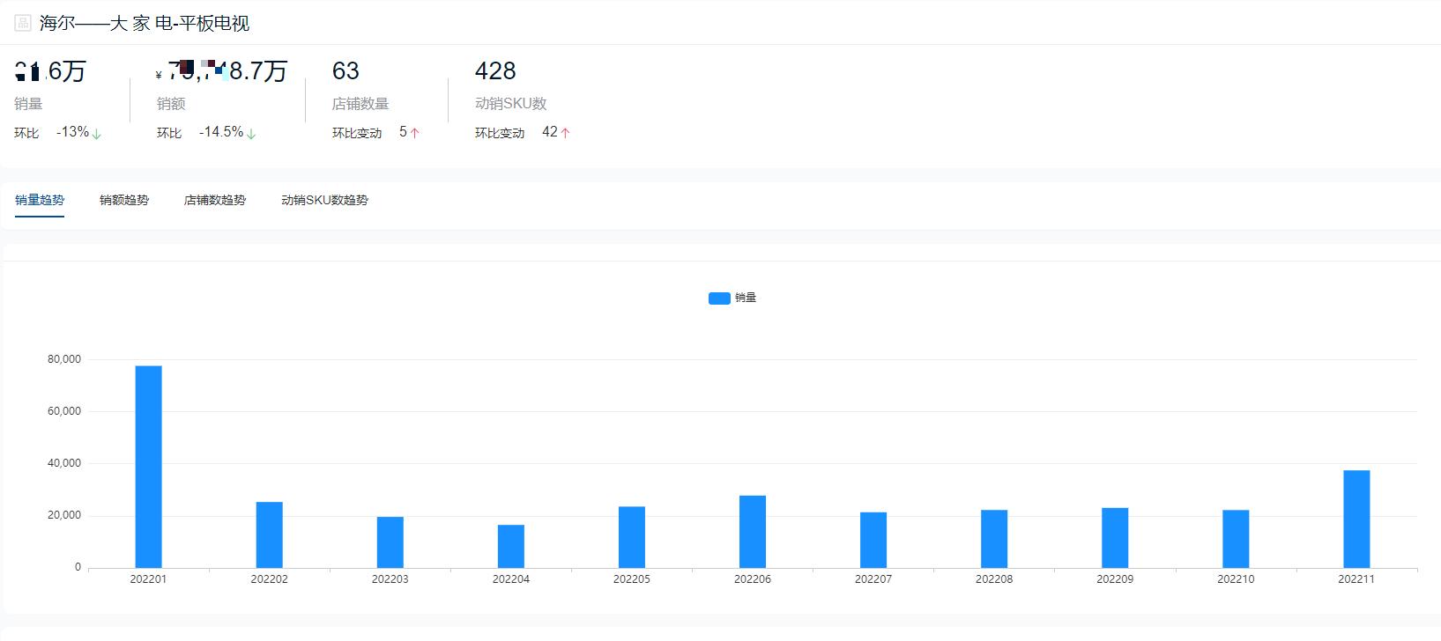This screenshot has width=1441, height=641.
Task: Click the red up arrow beside 店铺数量 change 5
Action: pos(414,133)
